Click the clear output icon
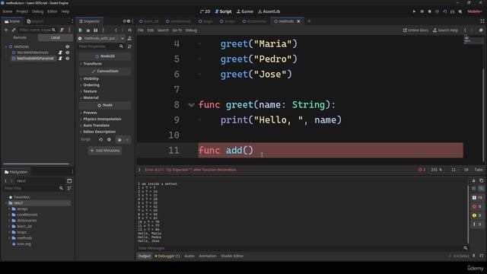This screenshot has width=487, height=274. (473, 180)
